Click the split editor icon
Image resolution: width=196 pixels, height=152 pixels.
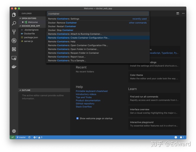(x=177, y=13)
